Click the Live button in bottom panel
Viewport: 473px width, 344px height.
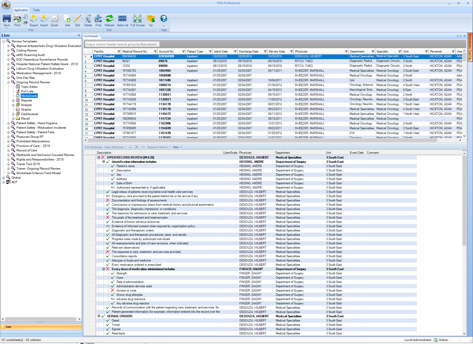pos(41,327)
